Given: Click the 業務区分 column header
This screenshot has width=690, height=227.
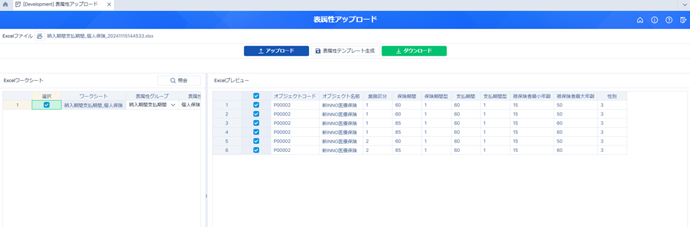Looking at the screenshot, I should pyautogui.click(x=378, y=96).
